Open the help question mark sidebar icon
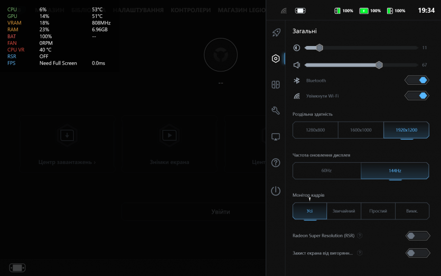 click(x=276, y=163)
